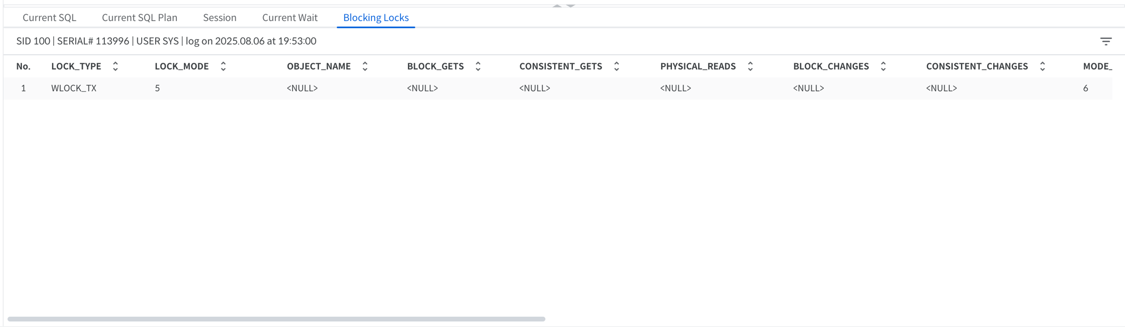Click the OBJECT_NAME <NULL> cell in row 1
Screen dimensions: 1125x327
click(302, 88)
